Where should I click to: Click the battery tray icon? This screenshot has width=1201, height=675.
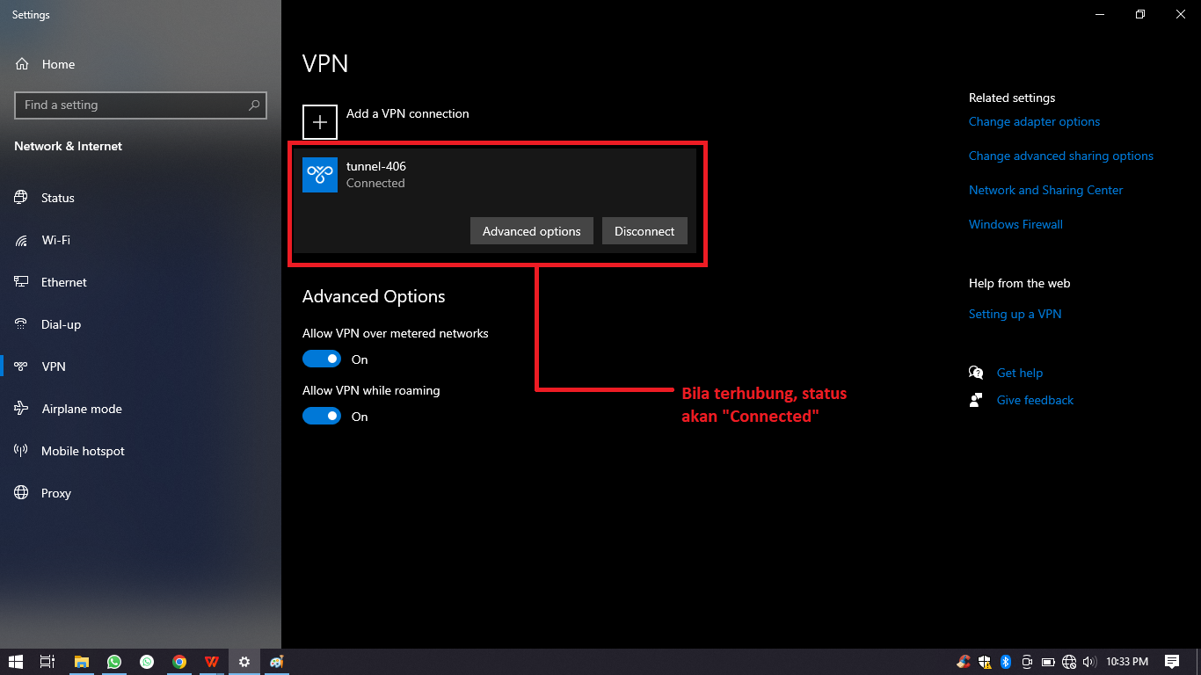1048,662
